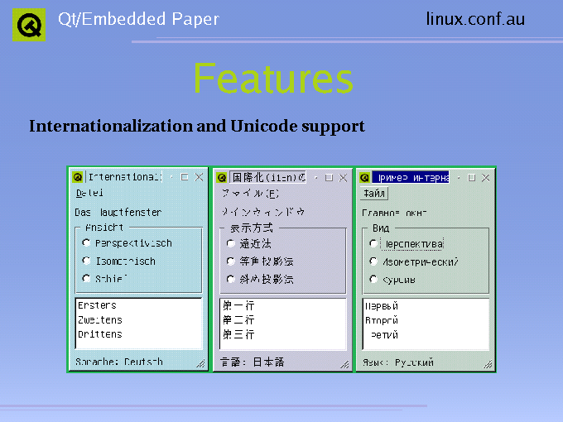
Task: Select the 等角投影法 radio button
Action: pyautogui.click(x=231, y=261)
